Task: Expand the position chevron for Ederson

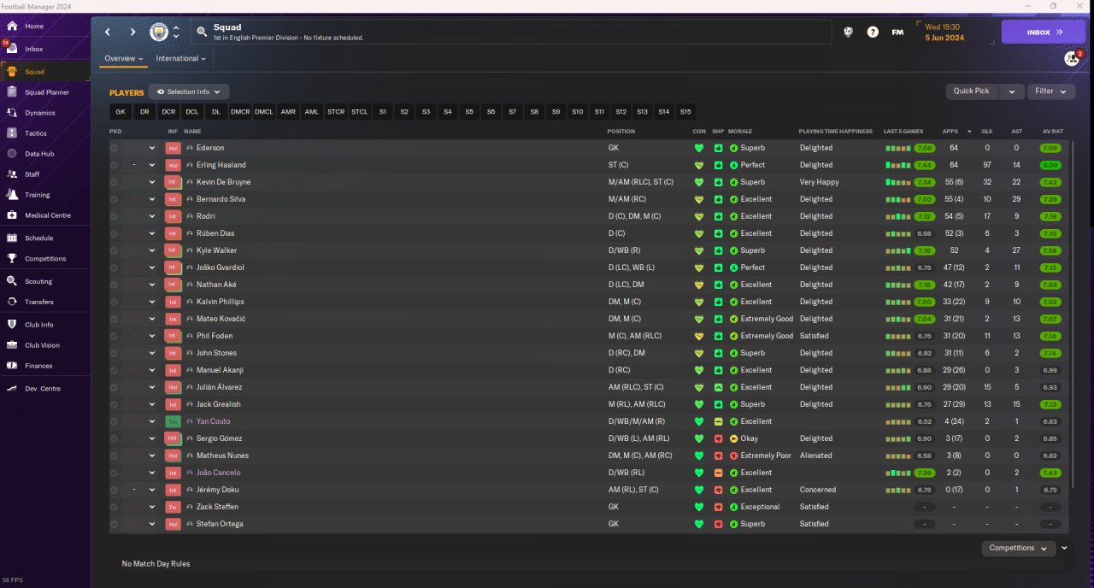Action: click(152, 148)
